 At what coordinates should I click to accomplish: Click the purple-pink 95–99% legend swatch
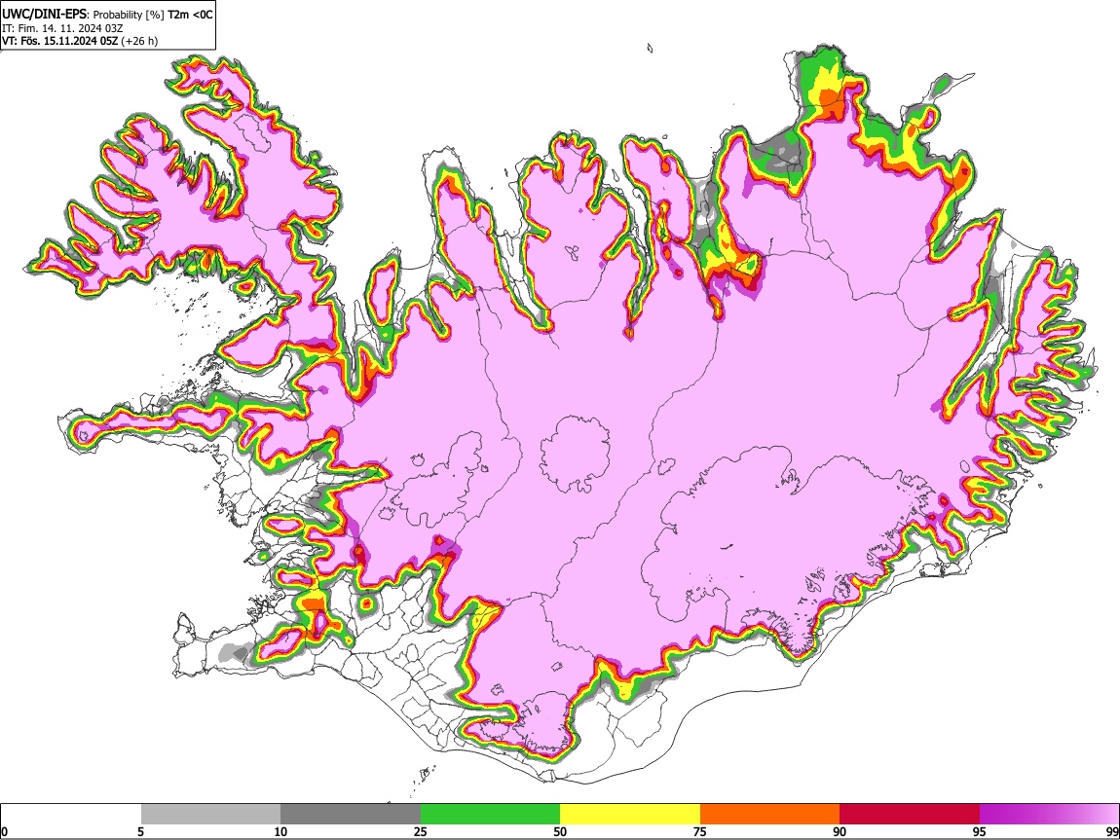1049,815
